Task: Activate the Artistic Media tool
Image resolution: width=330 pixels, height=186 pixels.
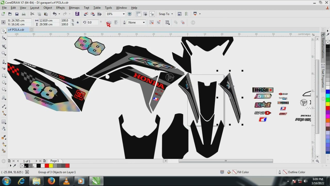Action: click(x=4, y=68)
